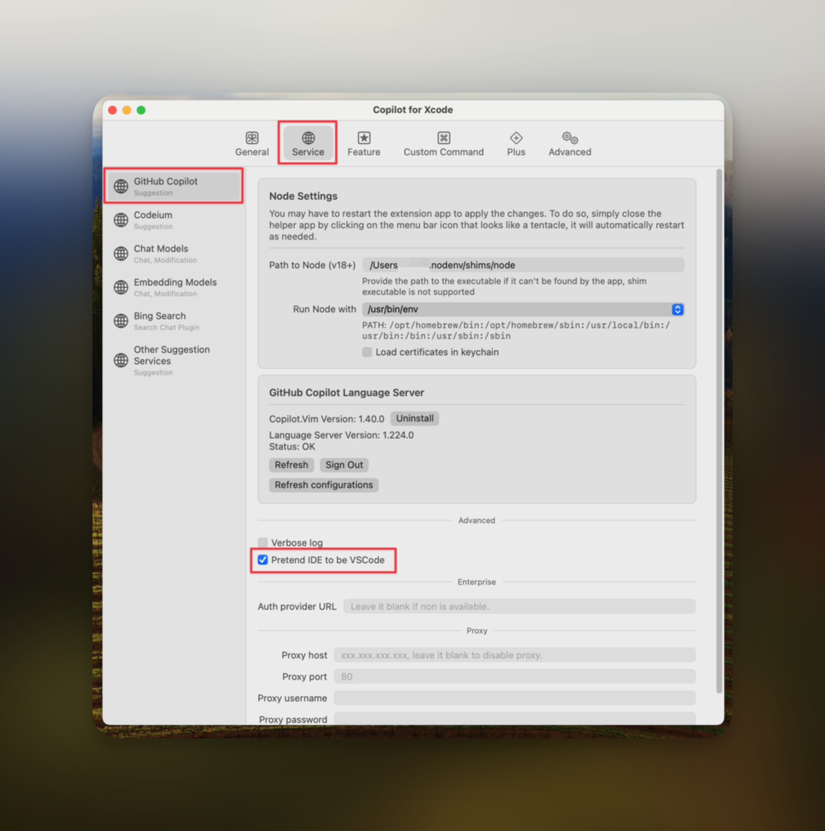Image resolution: width=825 pixels, height=831 pixels.
Task: Click the PATH value text
Action: [x=516, y=330]
